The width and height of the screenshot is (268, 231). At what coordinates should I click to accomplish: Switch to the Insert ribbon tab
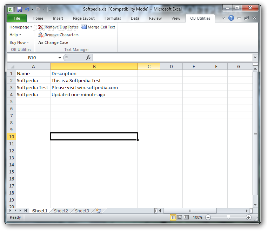(58, 18)
